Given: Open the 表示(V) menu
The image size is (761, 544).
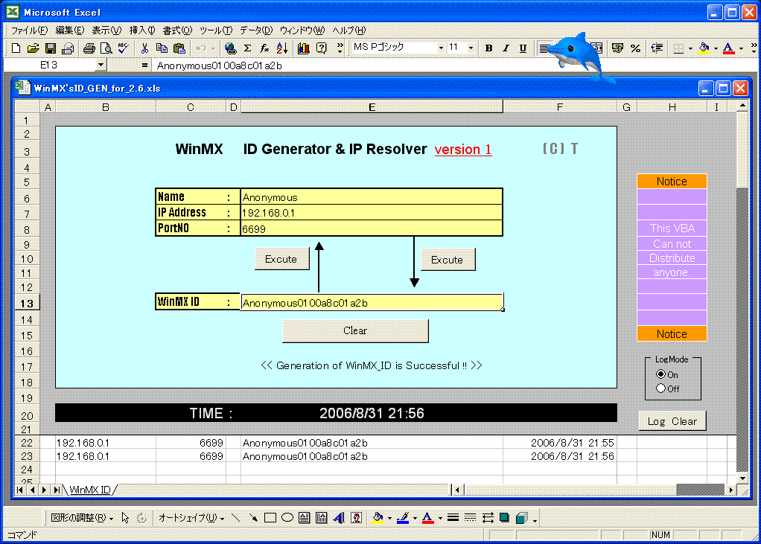Looking at the screenshot, I should [106, 30].
